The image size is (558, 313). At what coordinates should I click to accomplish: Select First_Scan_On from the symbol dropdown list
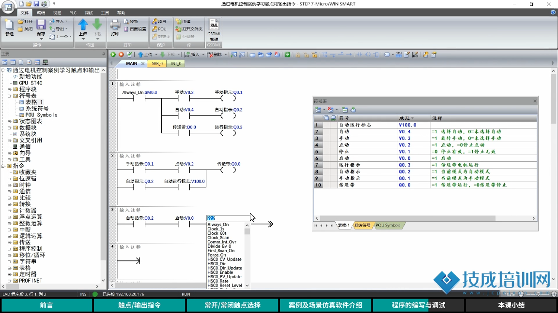221,251
